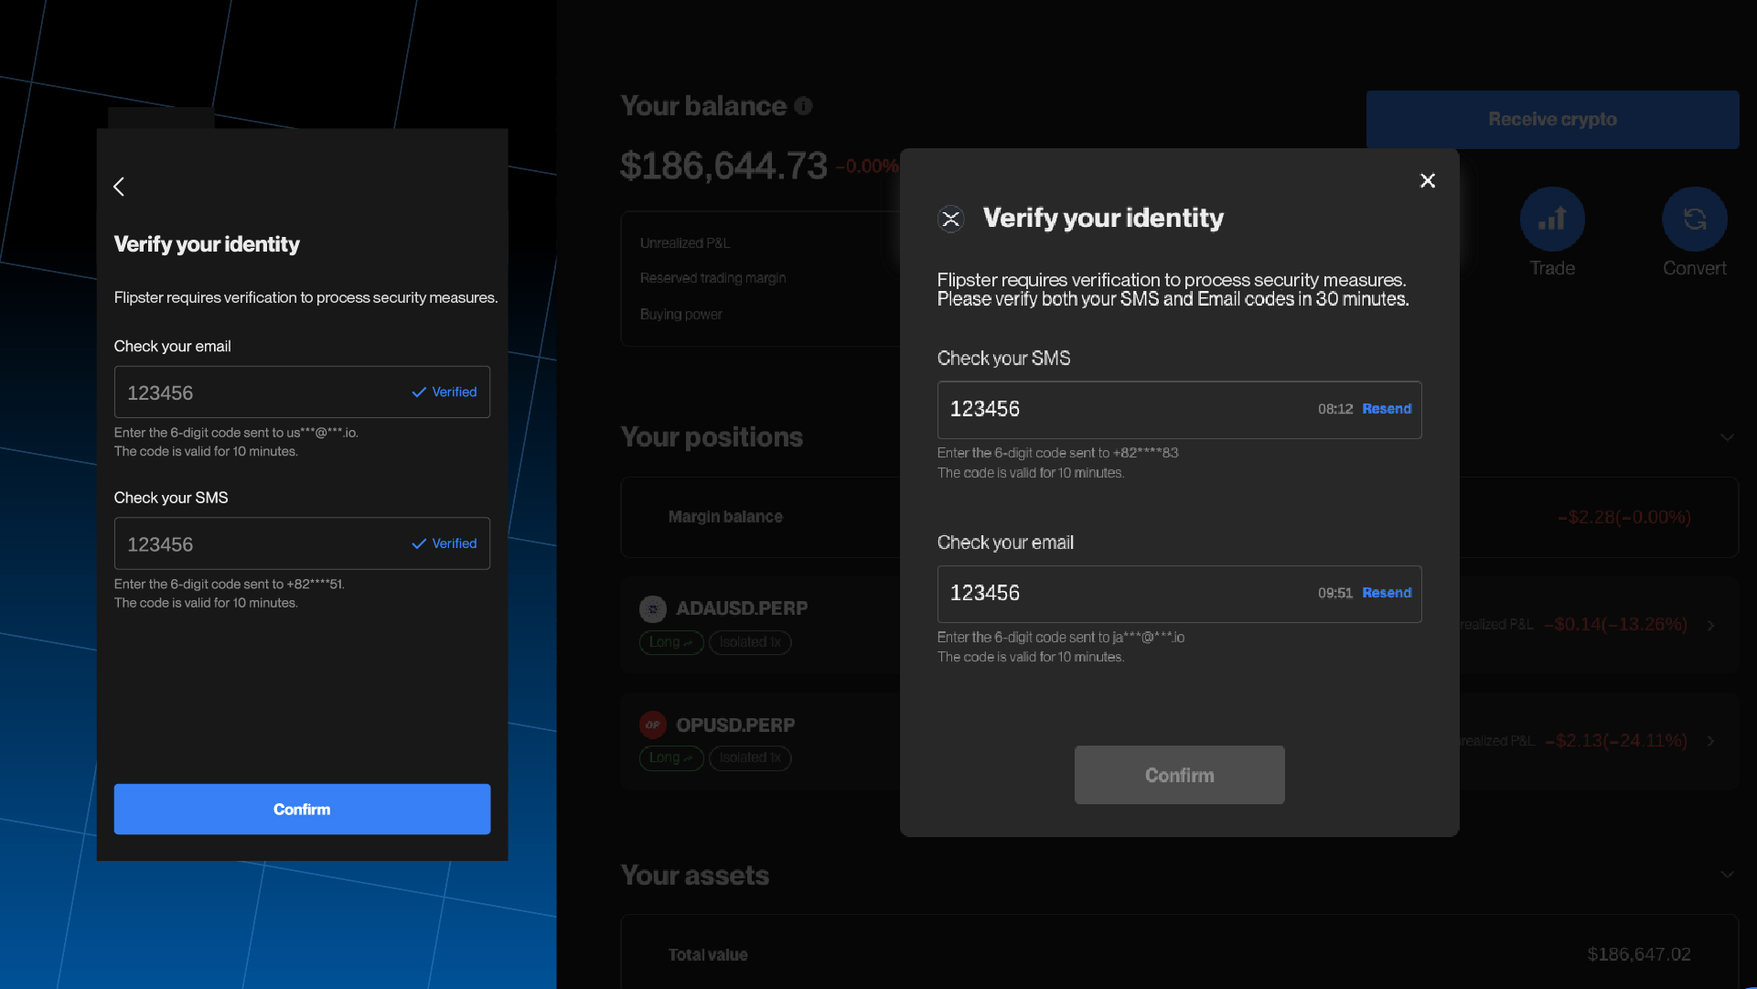This screenshot has width=1757, height=989.
Task: Click the $186,647.02 total value amount
Action: pos(1639,955)
